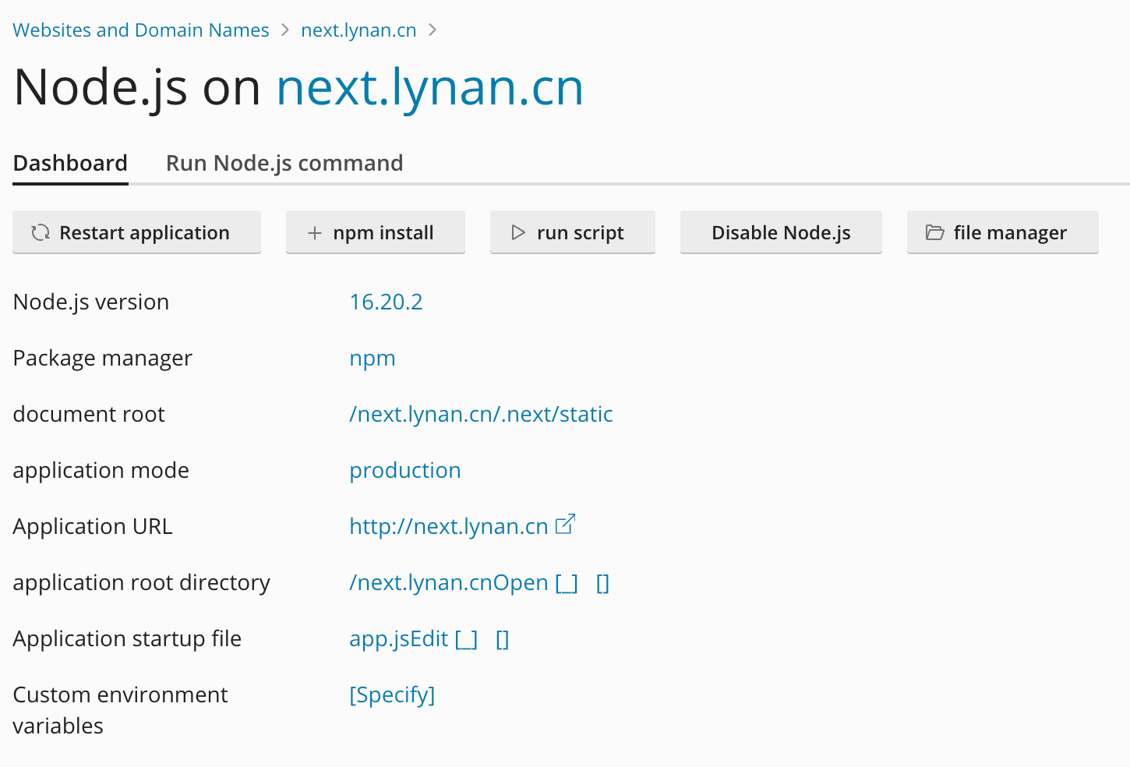This screenshot has width=1130, height=767.
Task: Click the application mode label
Action: 101,471
